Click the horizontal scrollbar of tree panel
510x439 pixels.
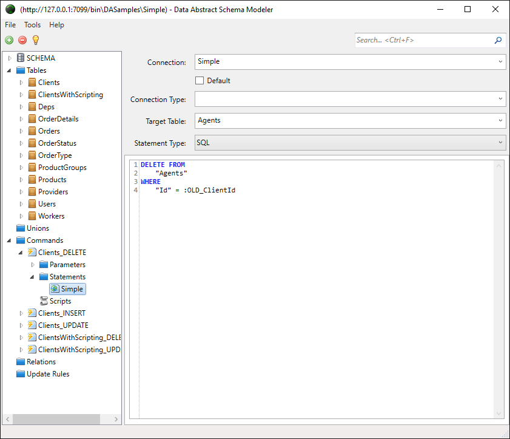tap(56, 419)
